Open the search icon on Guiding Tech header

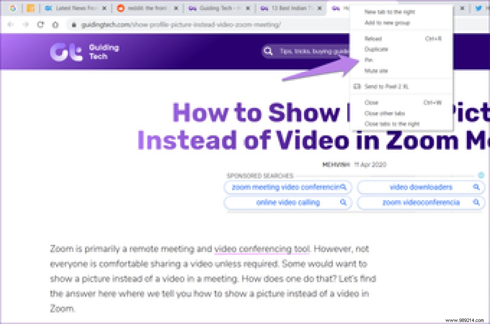pyautogui.click(x=268, y=51)
